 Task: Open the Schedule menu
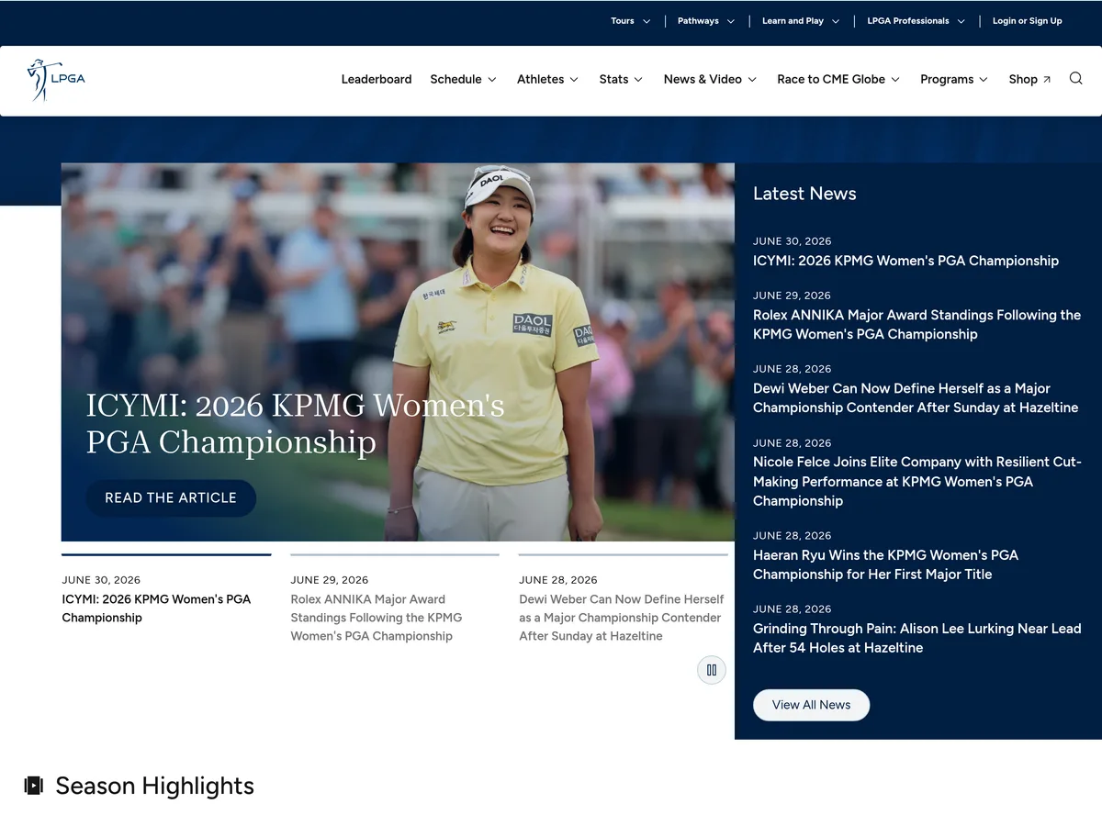464,80
